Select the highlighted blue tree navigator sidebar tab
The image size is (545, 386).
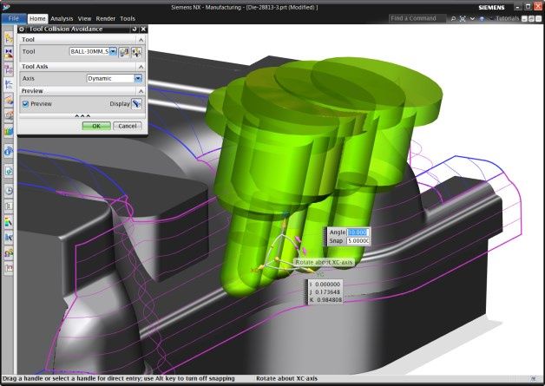tap(9, 84)
